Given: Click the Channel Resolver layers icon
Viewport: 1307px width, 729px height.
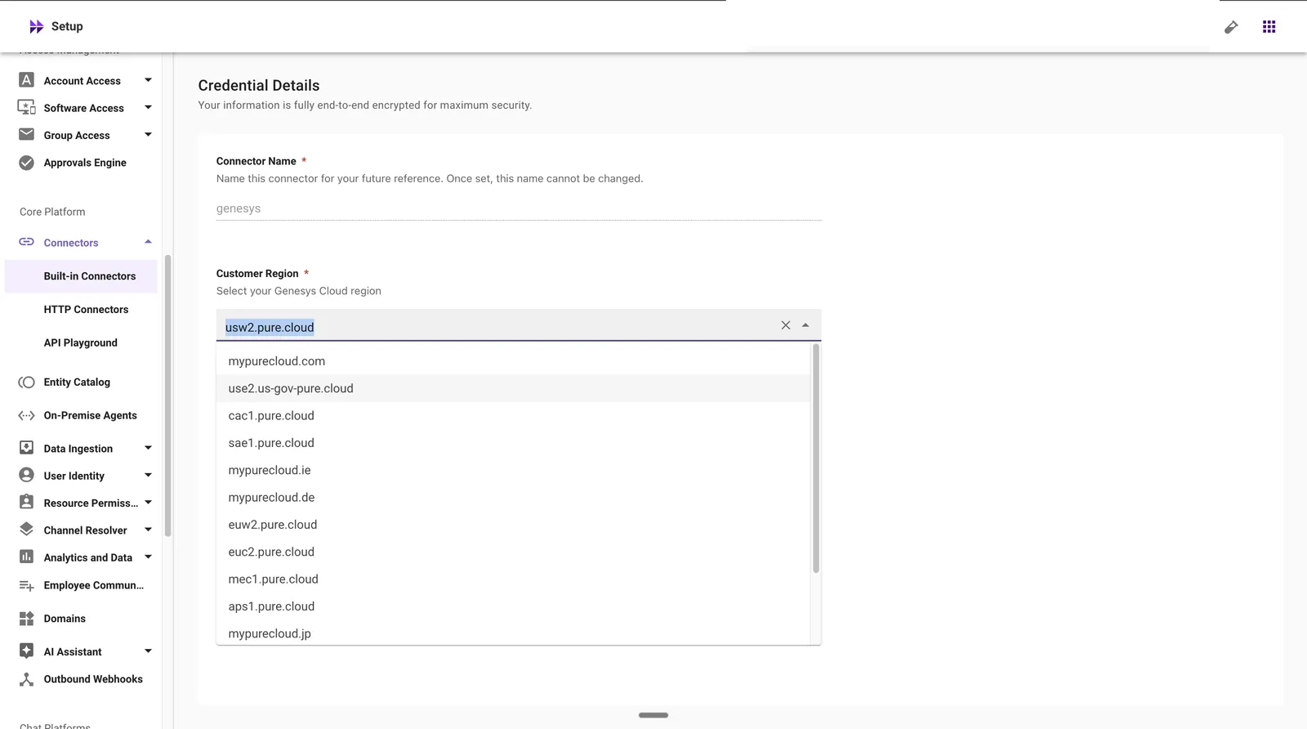Looking at the screenshot, I should (x=26, y=530).
